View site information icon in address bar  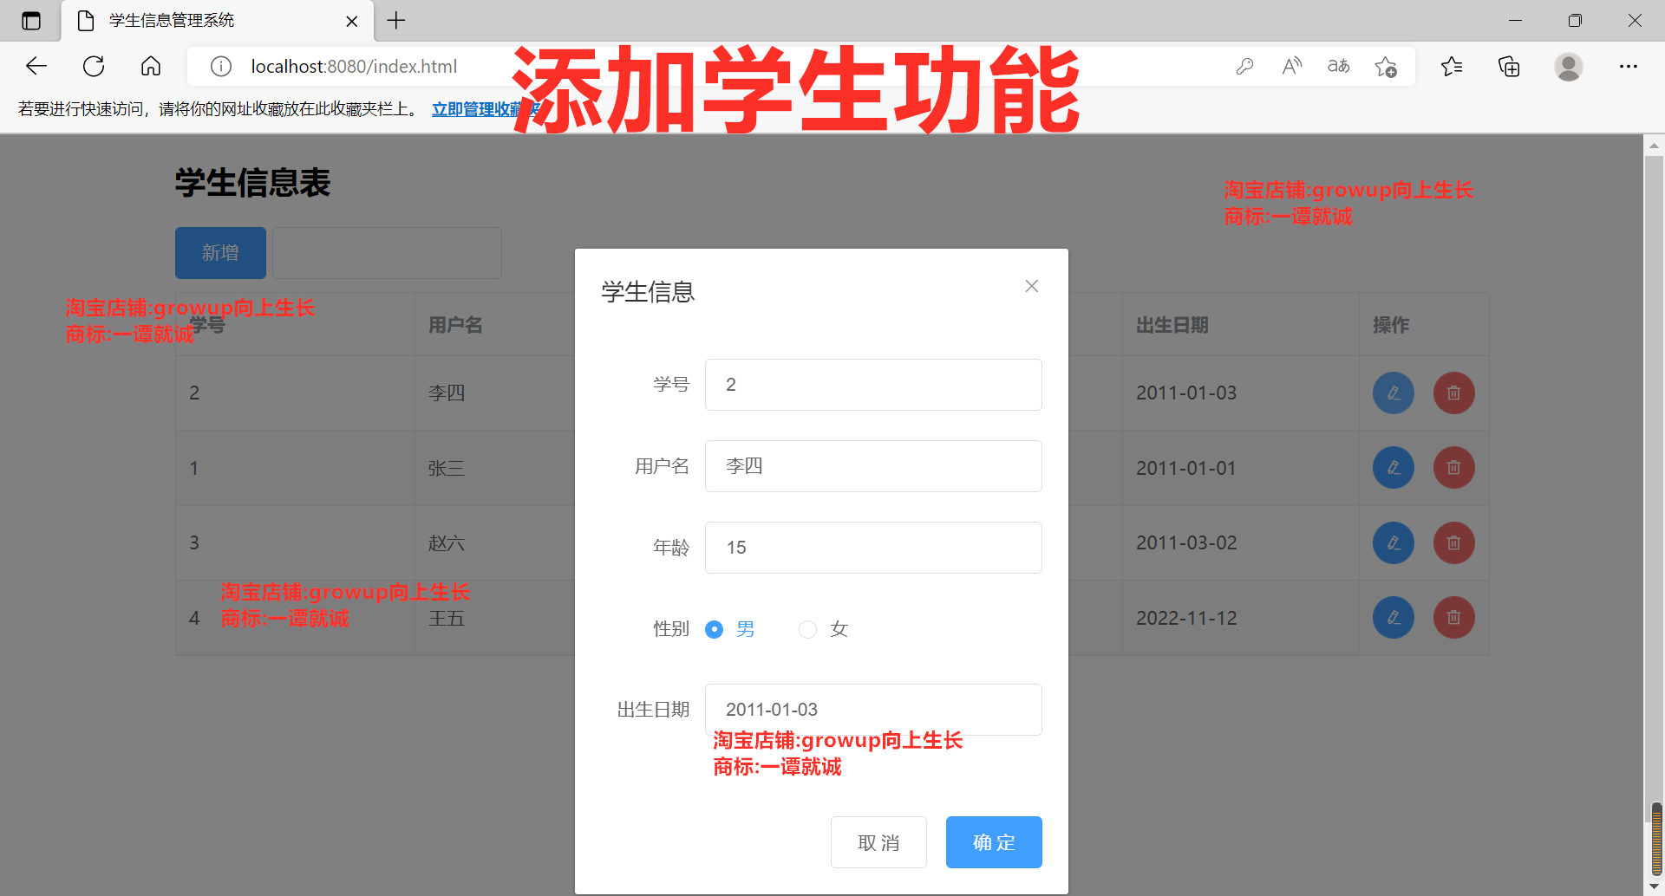(221, 66)
